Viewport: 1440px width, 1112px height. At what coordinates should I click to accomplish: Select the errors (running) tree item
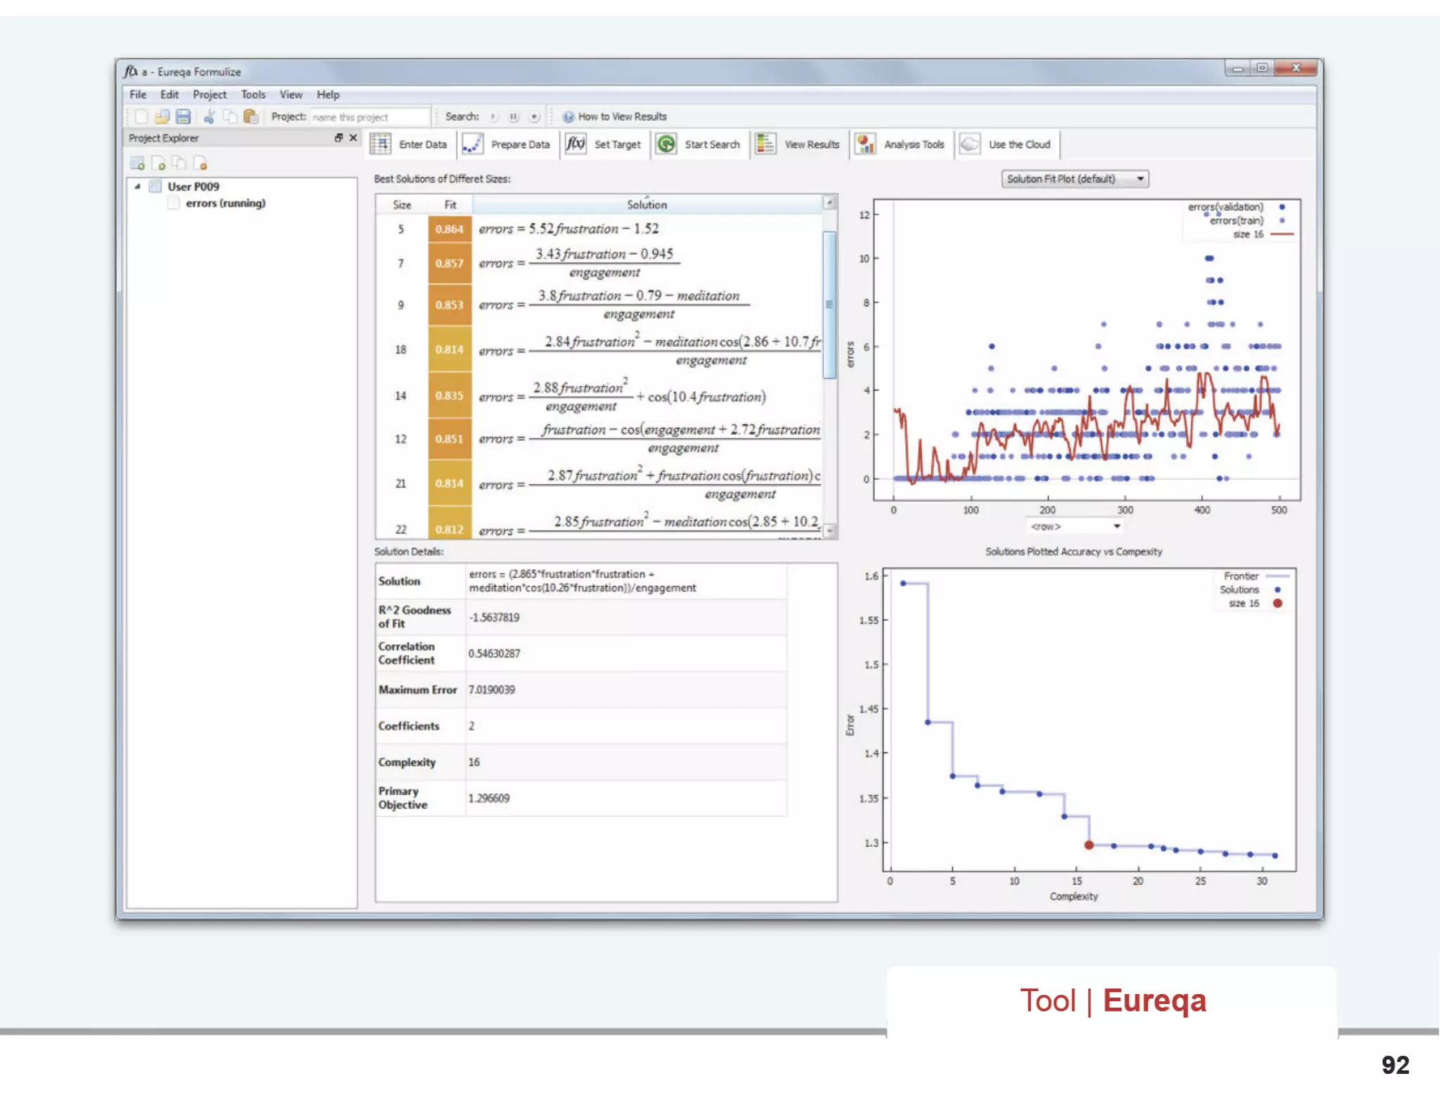point(225,203)
